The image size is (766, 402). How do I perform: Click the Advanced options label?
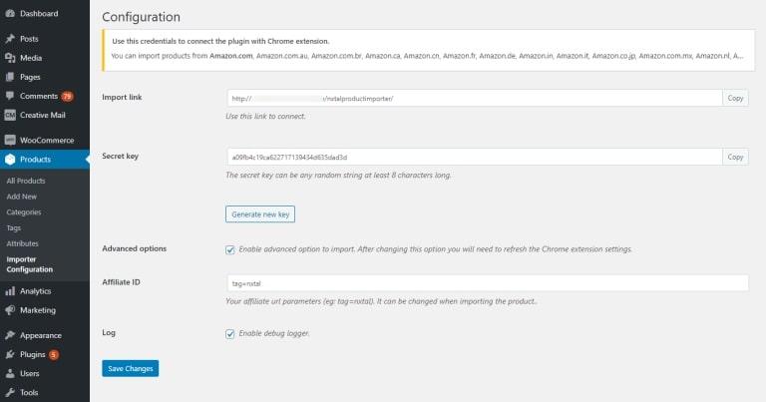coord(135,248)
